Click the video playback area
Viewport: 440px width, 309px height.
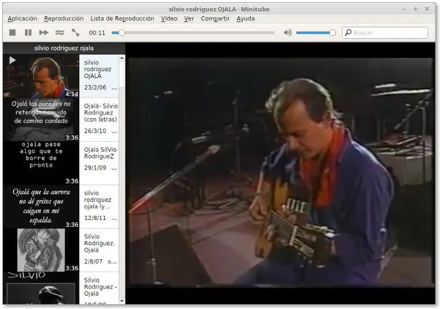coord(280,172)
